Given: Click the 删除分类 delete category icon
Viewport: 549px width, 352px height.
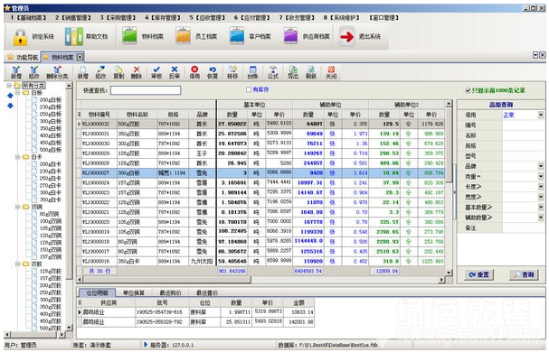Looking at the screenshot, I should 57,72.
